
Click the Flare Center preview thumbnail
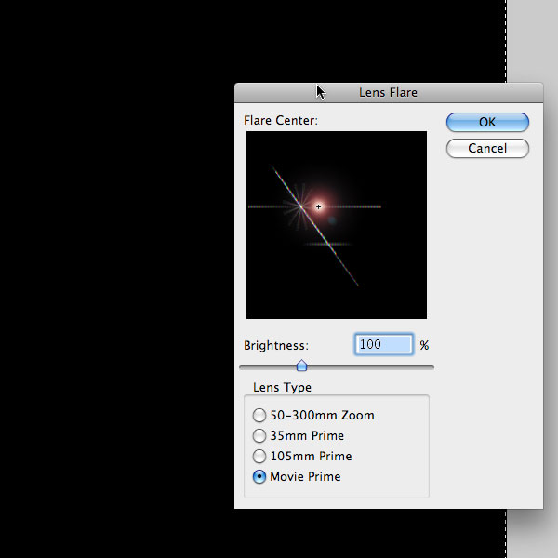(x=337, y=225)
